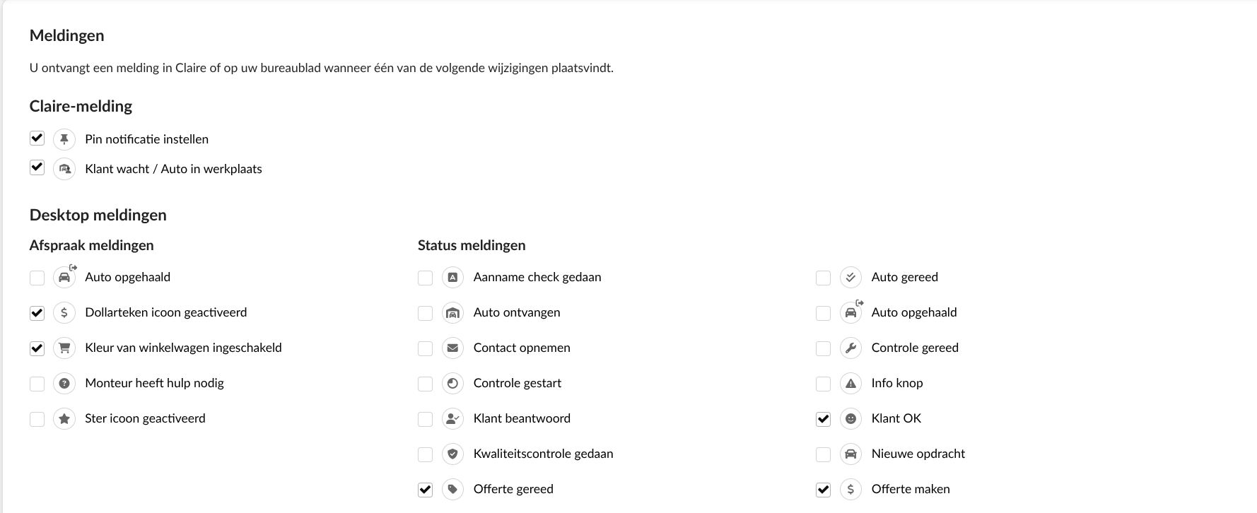Click the question mark icon for Monteur heeft hulp nodig
Viewport: 1257px width, 513px height.
pyautogui.click(x=64, y=383)
